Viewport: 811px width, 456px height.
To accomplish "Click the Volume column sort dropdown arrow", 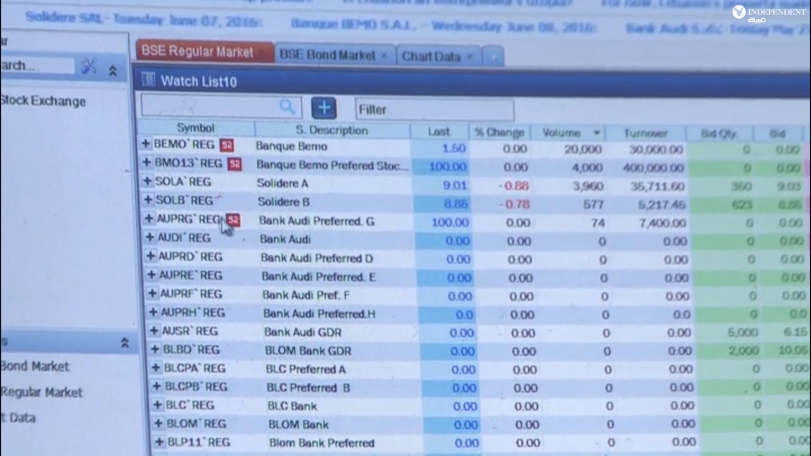I will (597, 133).
